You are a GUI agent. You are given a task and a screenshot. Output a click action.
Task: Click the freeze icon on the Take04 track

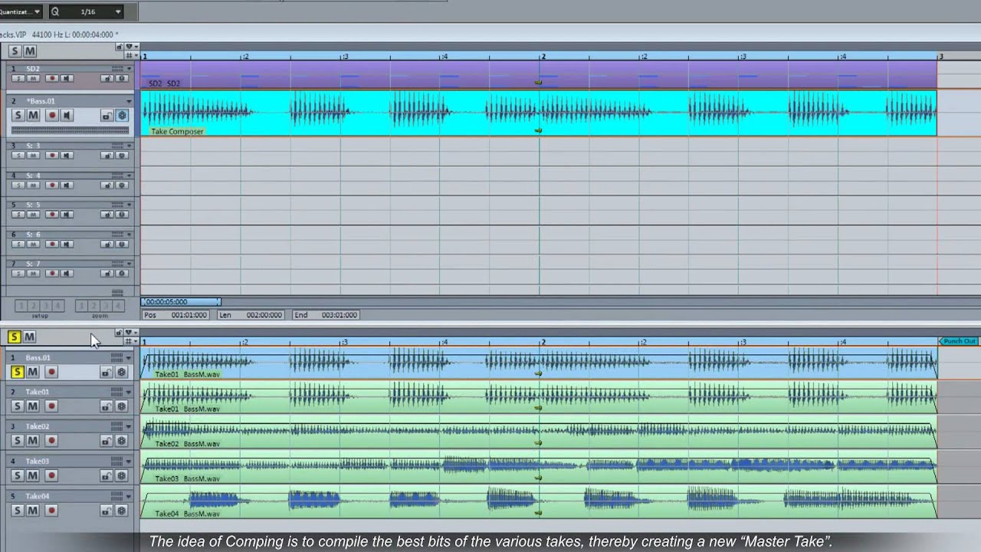(121, 511)
